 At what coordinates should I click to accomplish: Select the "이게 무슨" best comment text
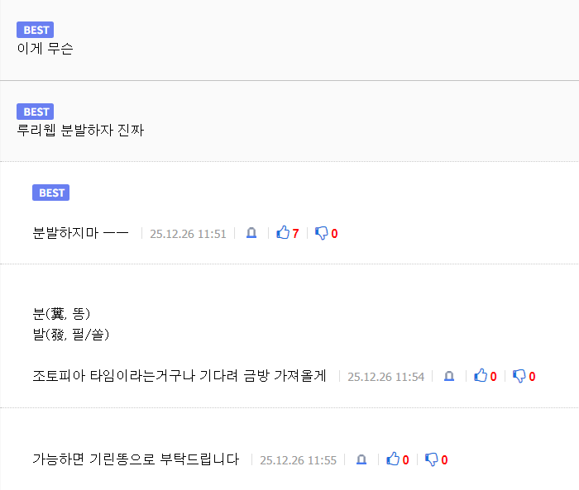pos(45,48)
